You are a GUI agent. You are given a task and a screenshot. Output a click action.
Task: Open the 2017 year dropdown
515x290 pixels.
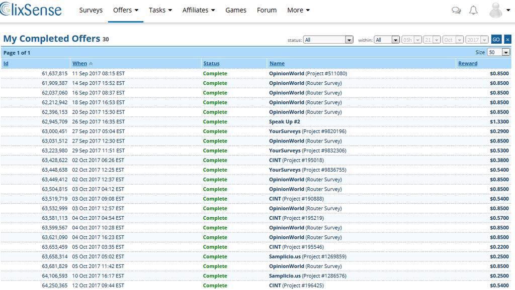(477, 40)
